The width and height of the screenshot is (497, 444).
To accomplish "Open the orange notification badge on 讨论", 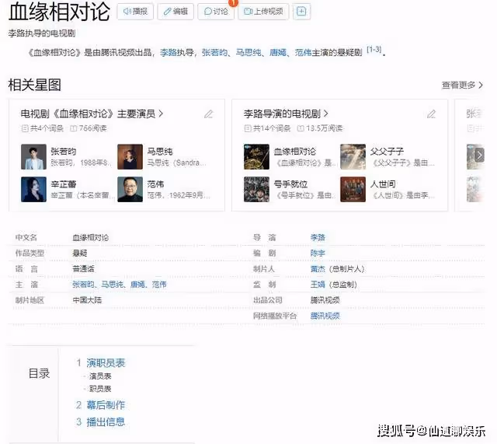I will 233,2.
